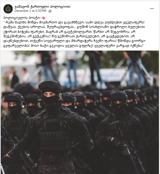Open the December 2 at 6:30 PM timestamp
The width and height of the screenshot is (160, 174).
click(30, 11)
